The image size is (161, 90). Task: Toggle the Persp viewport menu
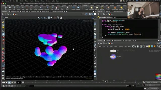[84, 21]
